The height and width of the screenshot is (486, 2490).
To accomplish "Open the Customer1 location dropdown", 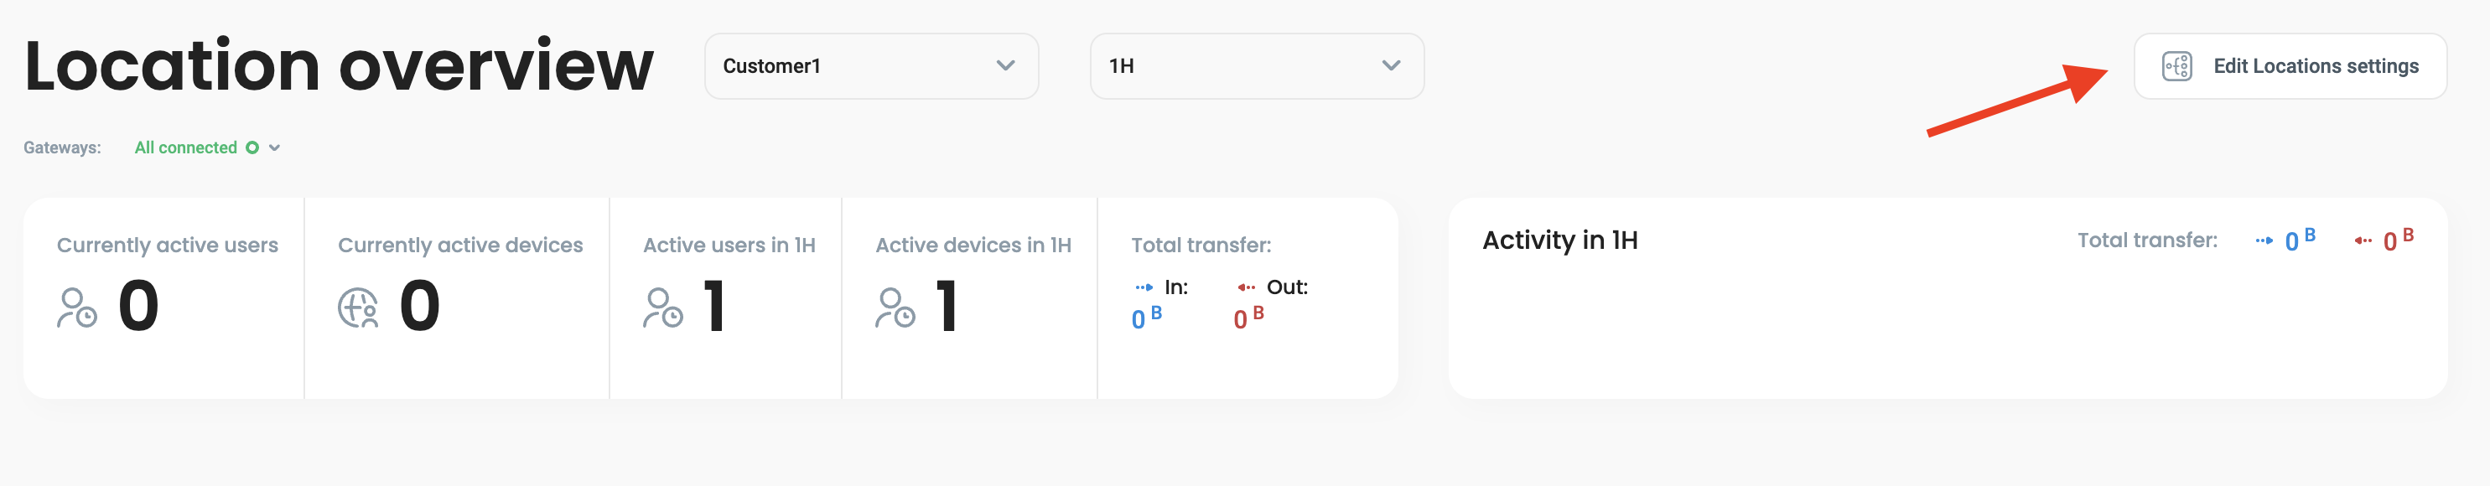I will pos(871,65).
